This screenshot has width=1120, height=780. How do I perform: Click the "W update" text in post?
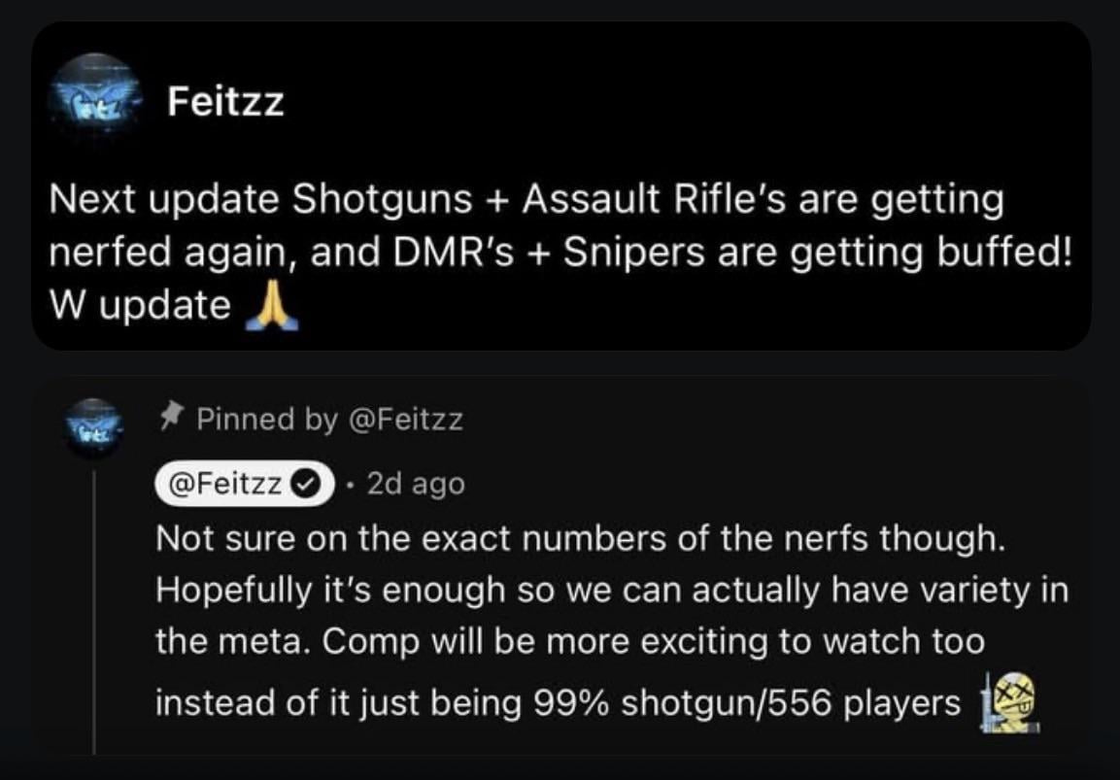click(140, 307)
